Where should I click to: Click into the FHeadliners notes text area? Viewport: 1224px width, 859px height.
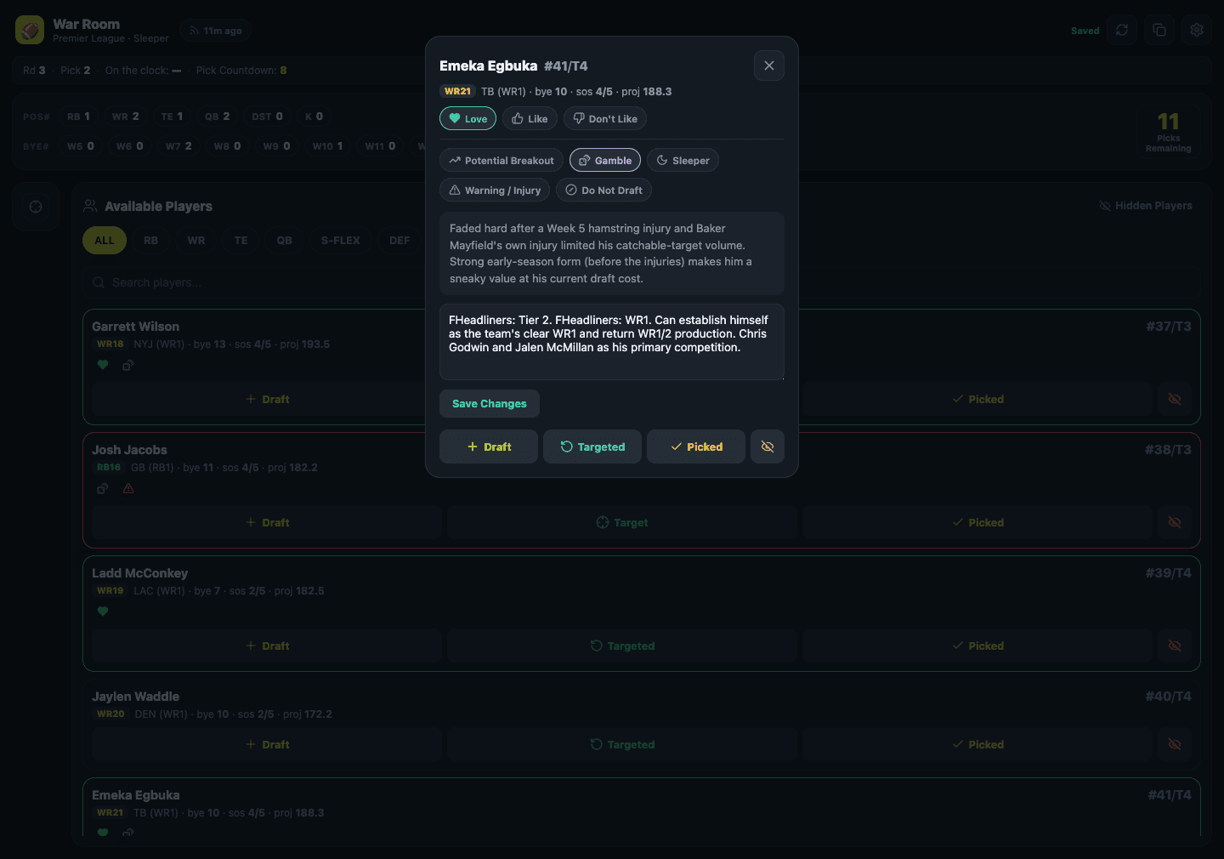[612, 342]
